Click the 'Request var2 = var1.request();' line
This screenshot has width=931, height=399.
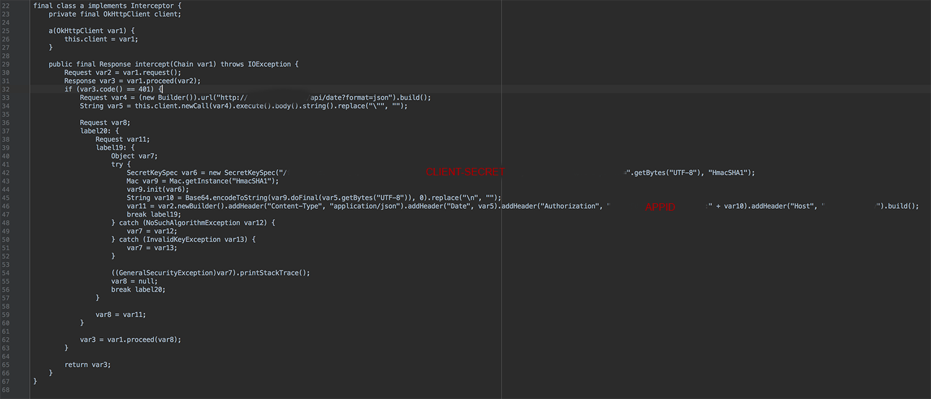pos(123,72)
